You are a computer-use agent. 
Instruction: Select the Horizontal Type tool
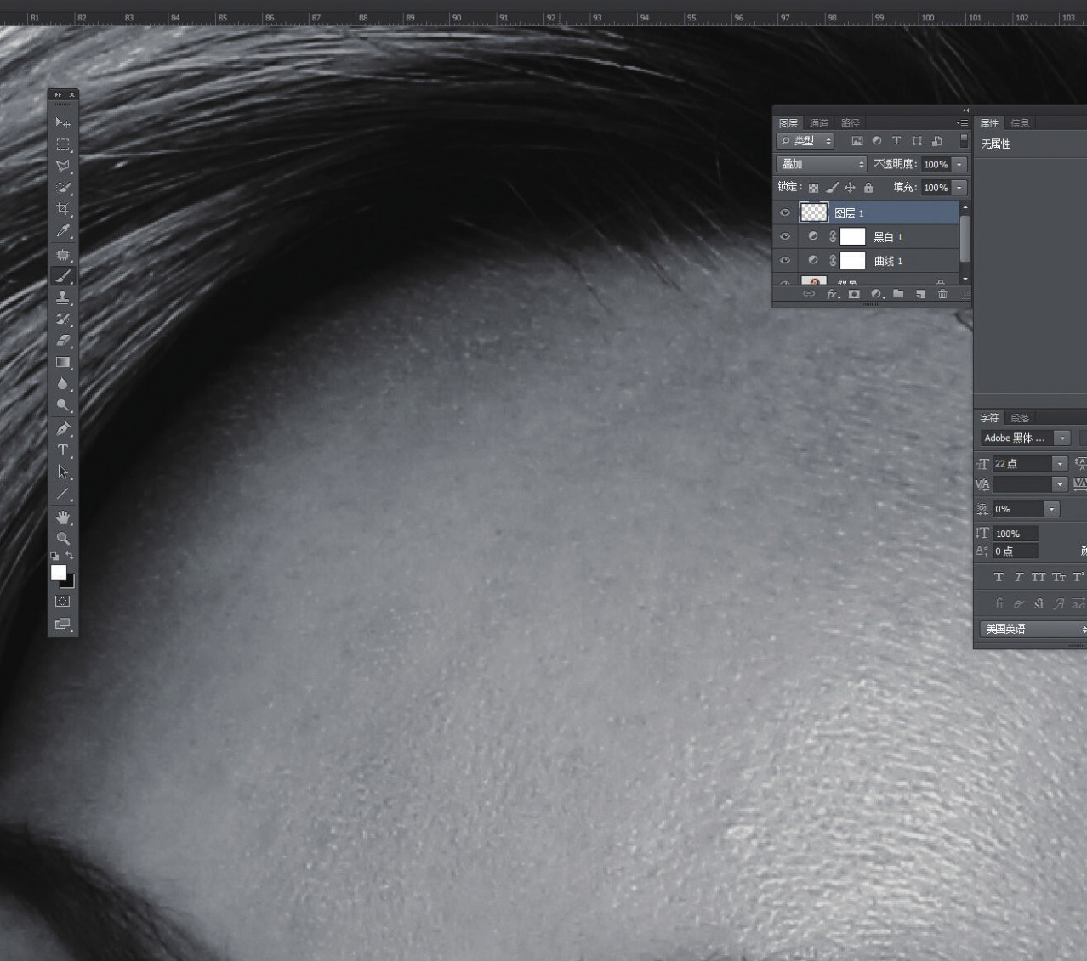[x=63, y=450]
